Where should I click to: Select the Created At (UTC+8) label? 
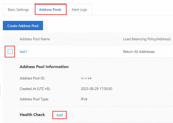tap(35, 89)
